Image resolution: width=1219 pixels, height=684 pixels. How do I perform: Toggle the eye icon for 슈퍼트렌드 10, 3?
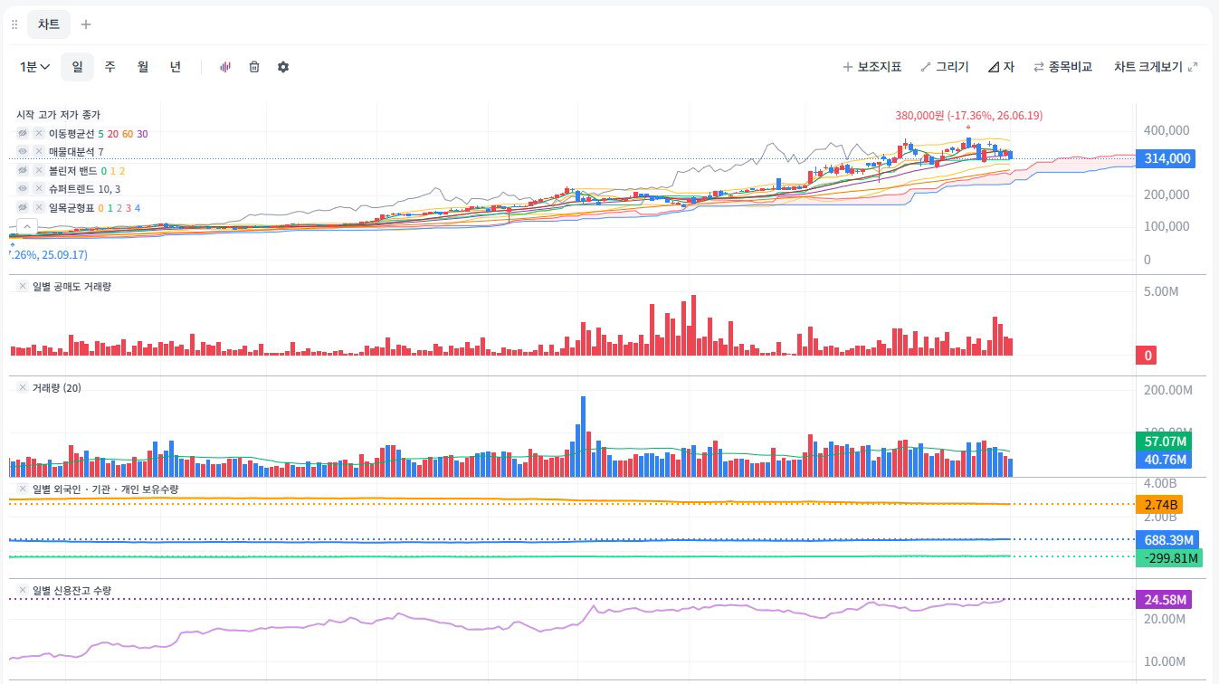[23, 189]
